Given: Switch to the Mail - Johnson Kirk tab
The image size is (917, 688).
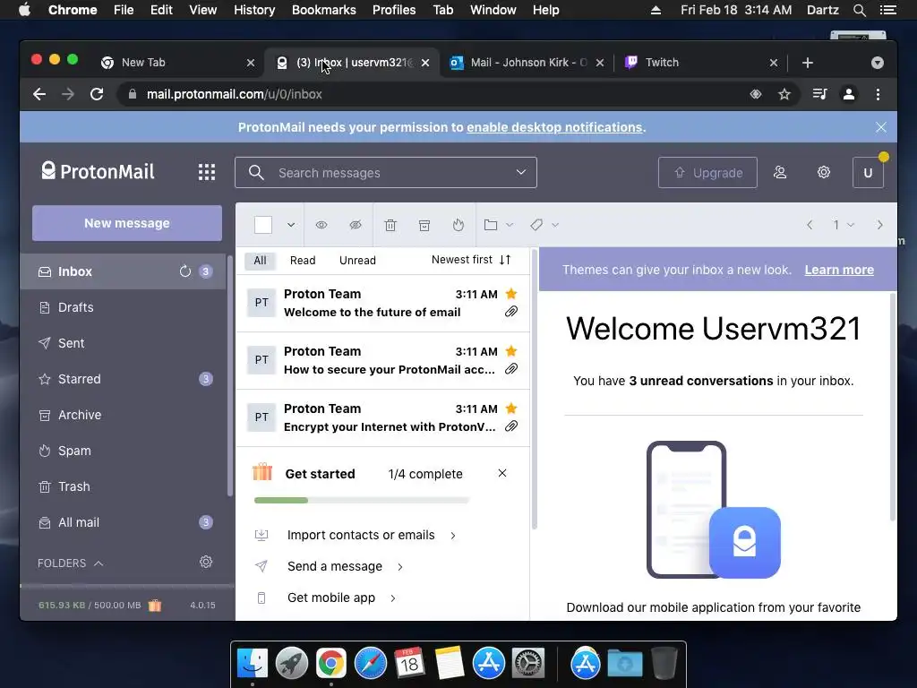Looking at the screenshot, I should click(x=527, y=63).
